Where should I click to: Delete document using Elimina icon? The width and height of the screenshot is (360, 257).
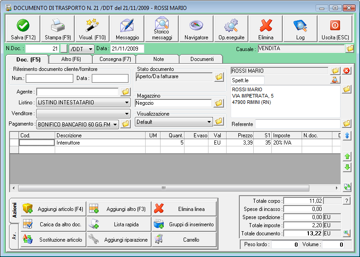tap(266, 29)
